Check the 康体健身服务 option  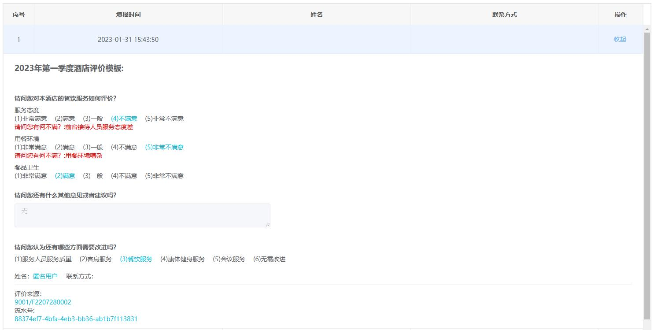pyautogui.click(x=182, y=259)
